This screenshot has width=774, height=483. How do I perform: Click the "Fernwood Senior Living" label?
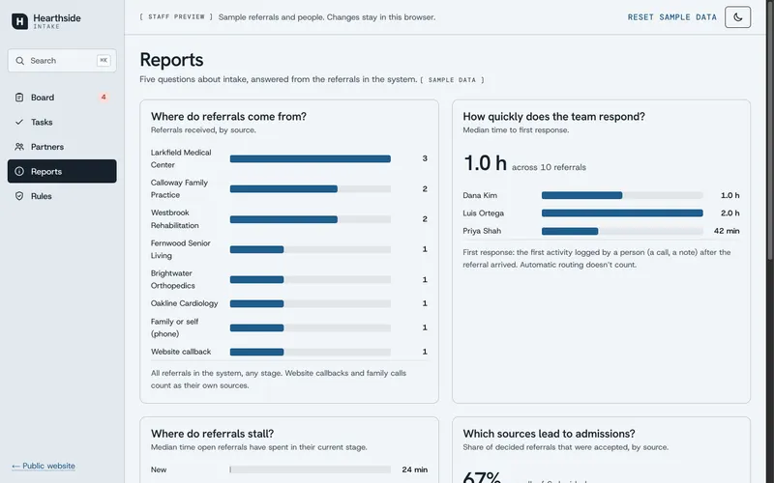pos(181,249)
